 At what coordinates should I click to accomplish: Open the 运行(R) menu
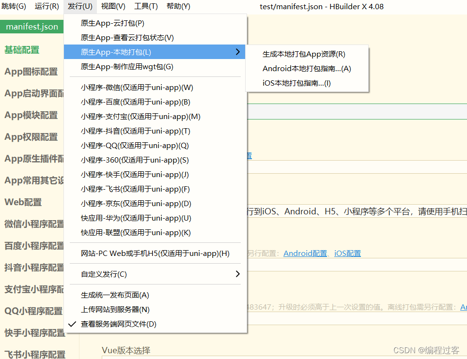coord(47,6)
